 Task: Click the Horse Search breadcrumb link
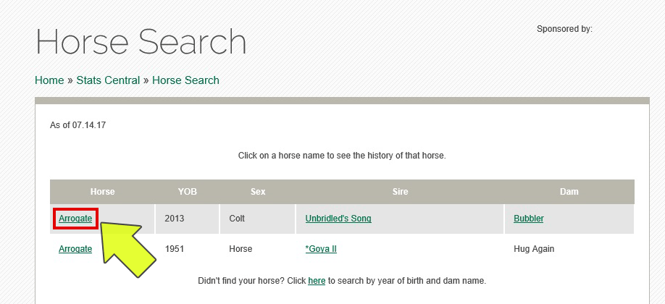185,80
